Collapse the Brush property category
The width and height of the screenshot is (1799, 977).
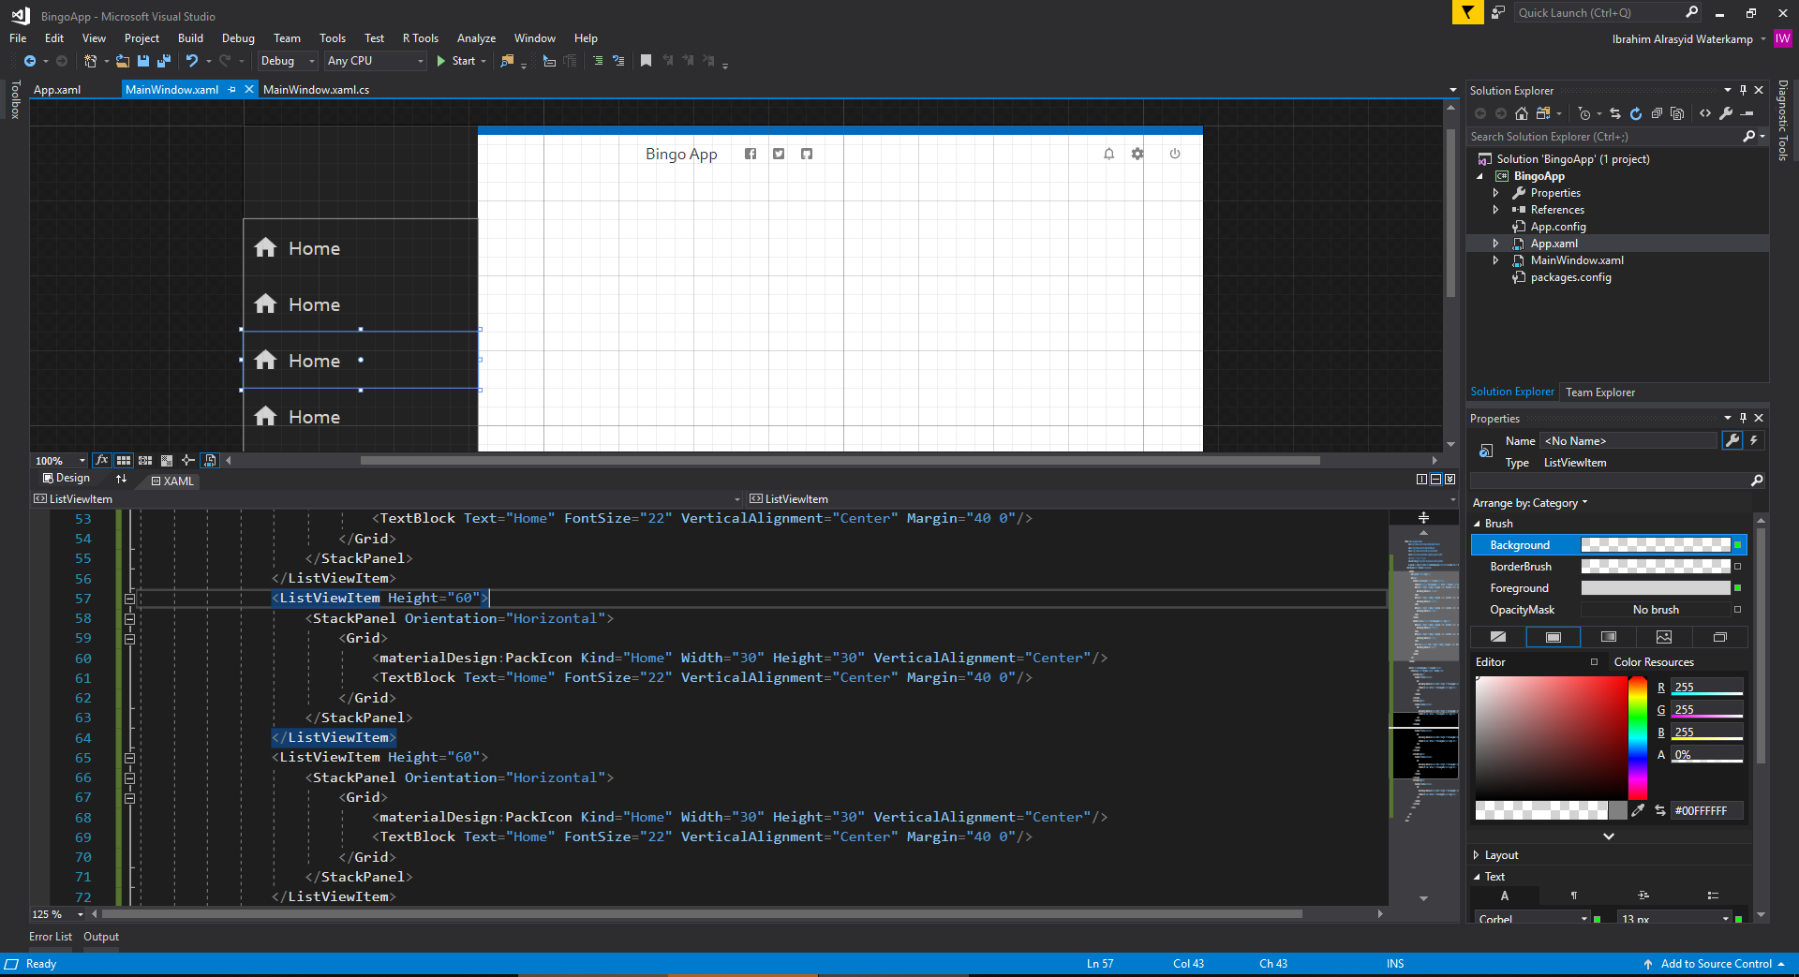click(1478, 524)
